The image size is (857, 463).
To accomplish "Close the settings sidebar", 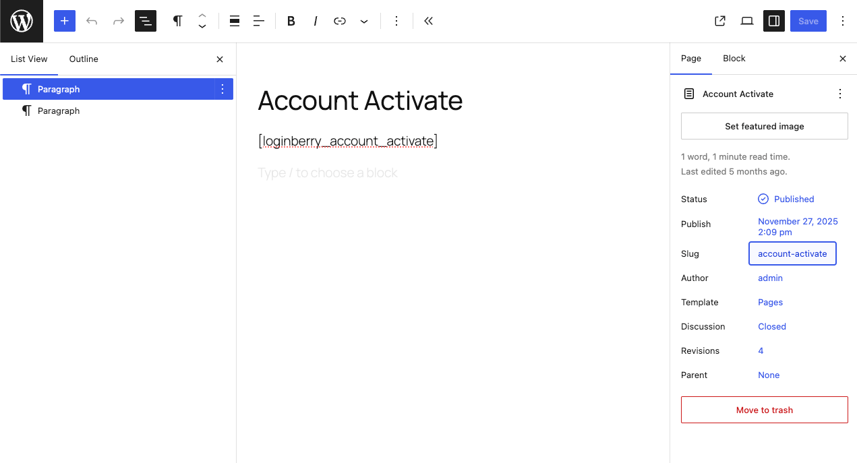I will point(843,59).
